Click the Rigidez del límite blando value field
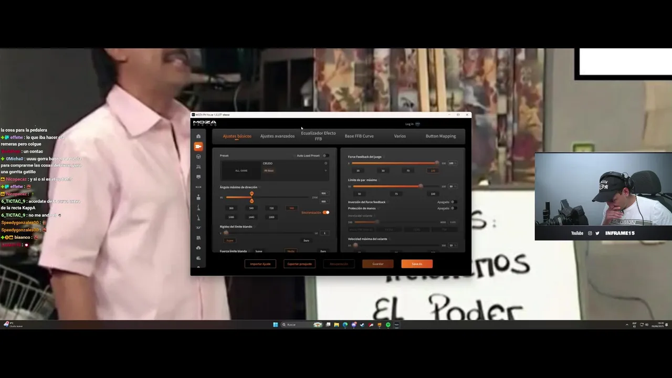Image resolution: width=672 pixels, height=378 pixels. pyautogui.click(x=324, y=233)
